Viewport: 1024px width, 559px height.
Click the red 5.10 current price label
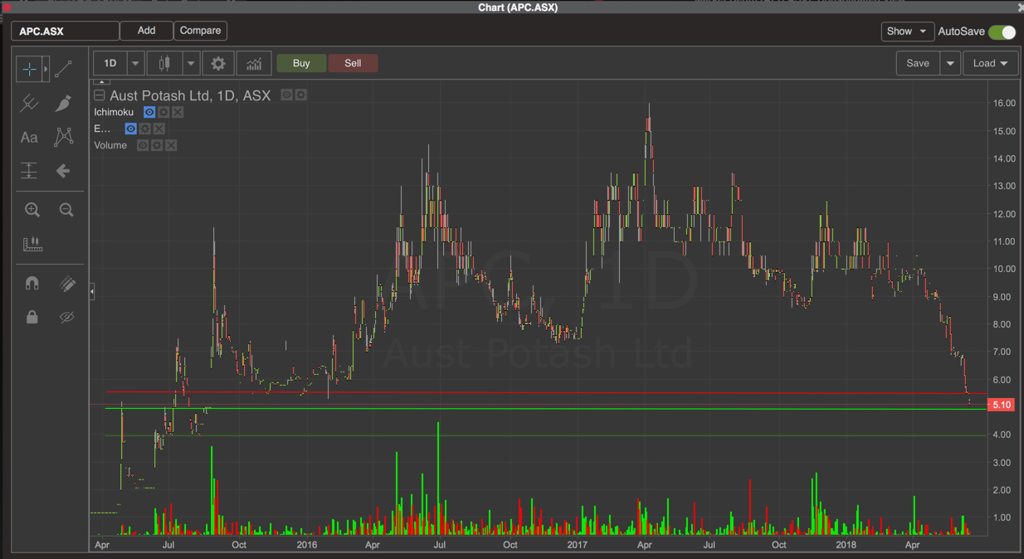pos(1002,405)
